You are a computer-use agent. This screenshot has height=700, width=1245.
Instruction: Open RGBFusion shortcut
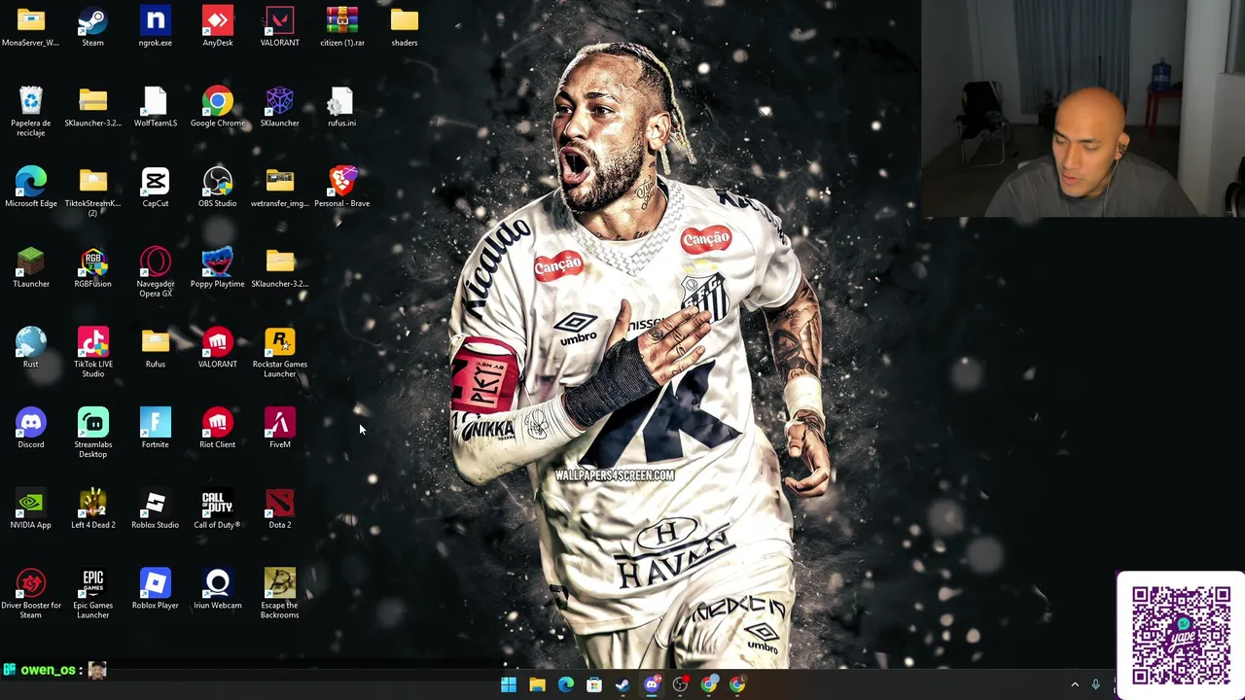coord(92,267)
